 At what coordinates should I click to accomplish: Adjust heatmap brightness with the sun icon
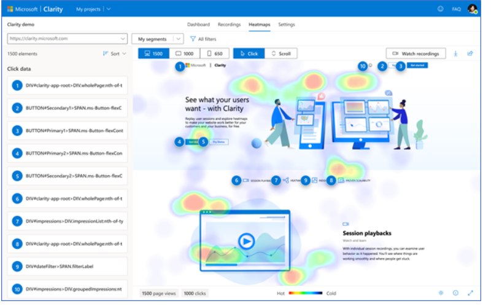pyautogui.click(x=441, y=293)
